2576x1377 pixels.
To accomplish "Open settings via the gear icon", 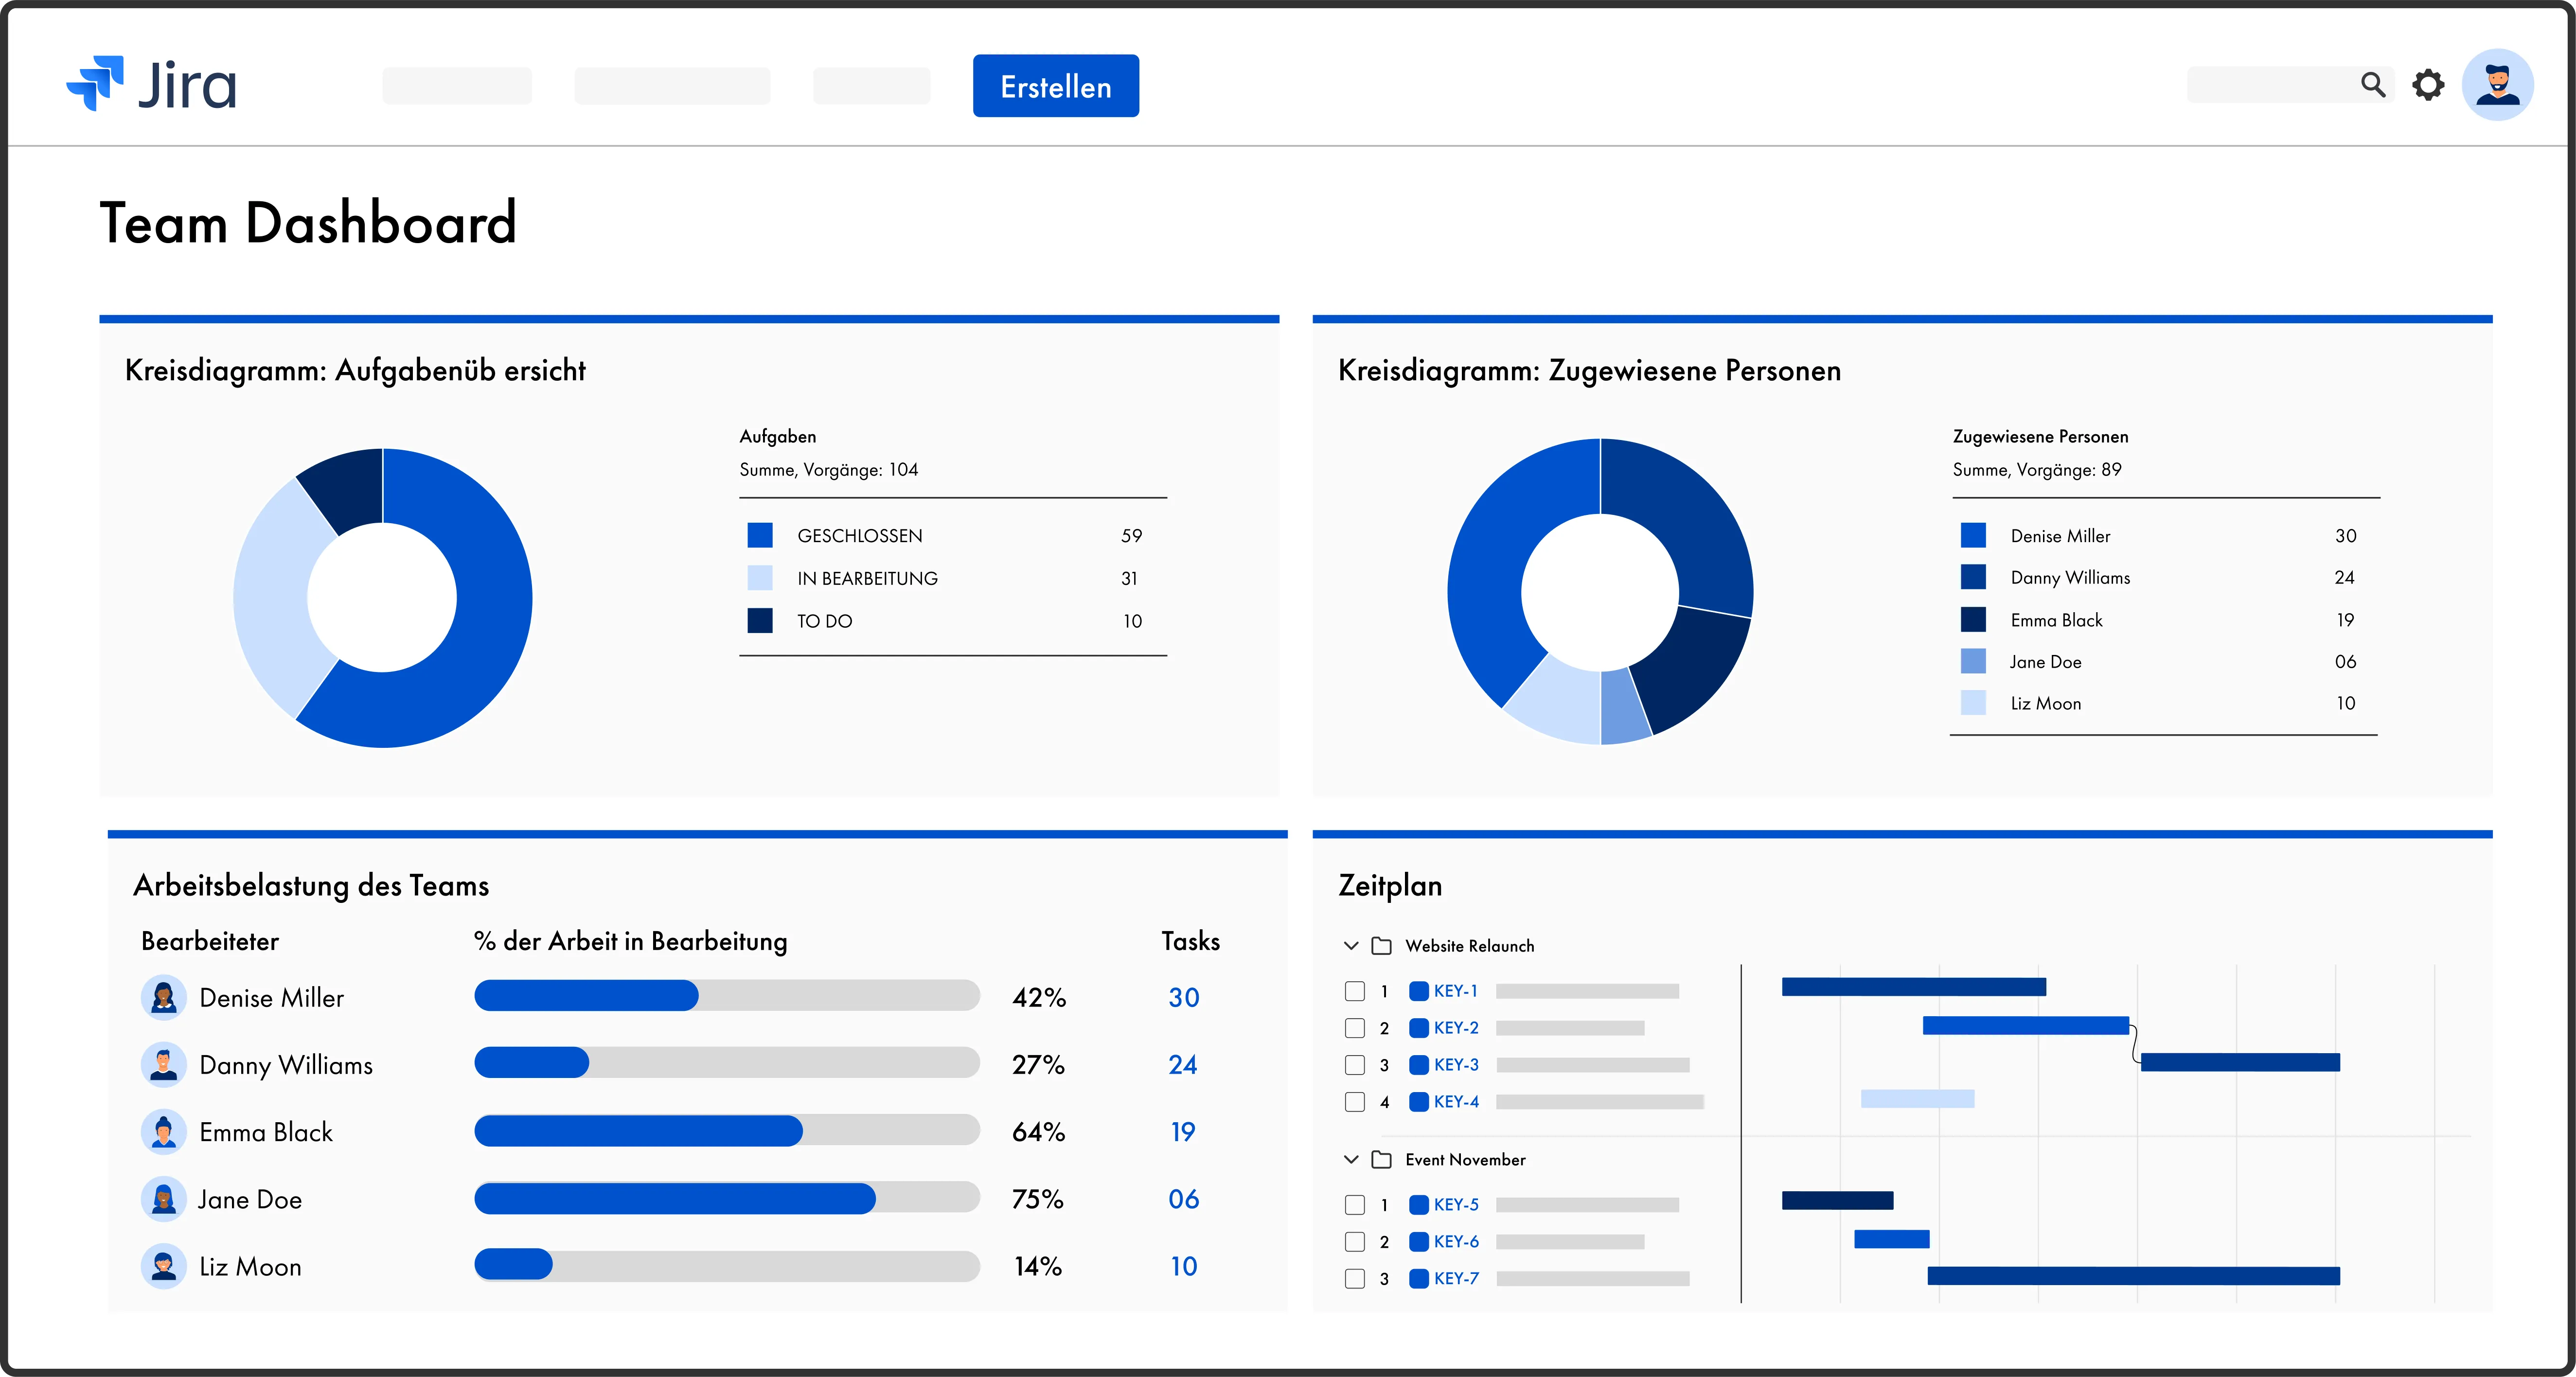I will [x=2428, y=85].
